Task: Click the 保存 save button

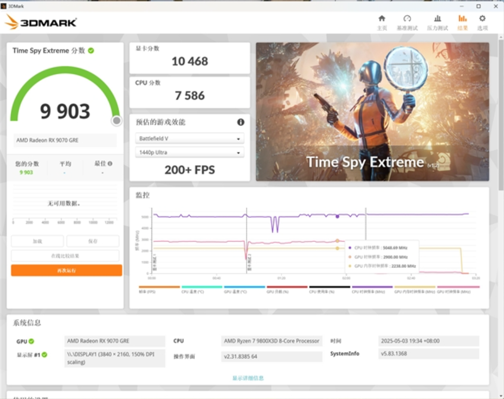Action: click(93, 241)
